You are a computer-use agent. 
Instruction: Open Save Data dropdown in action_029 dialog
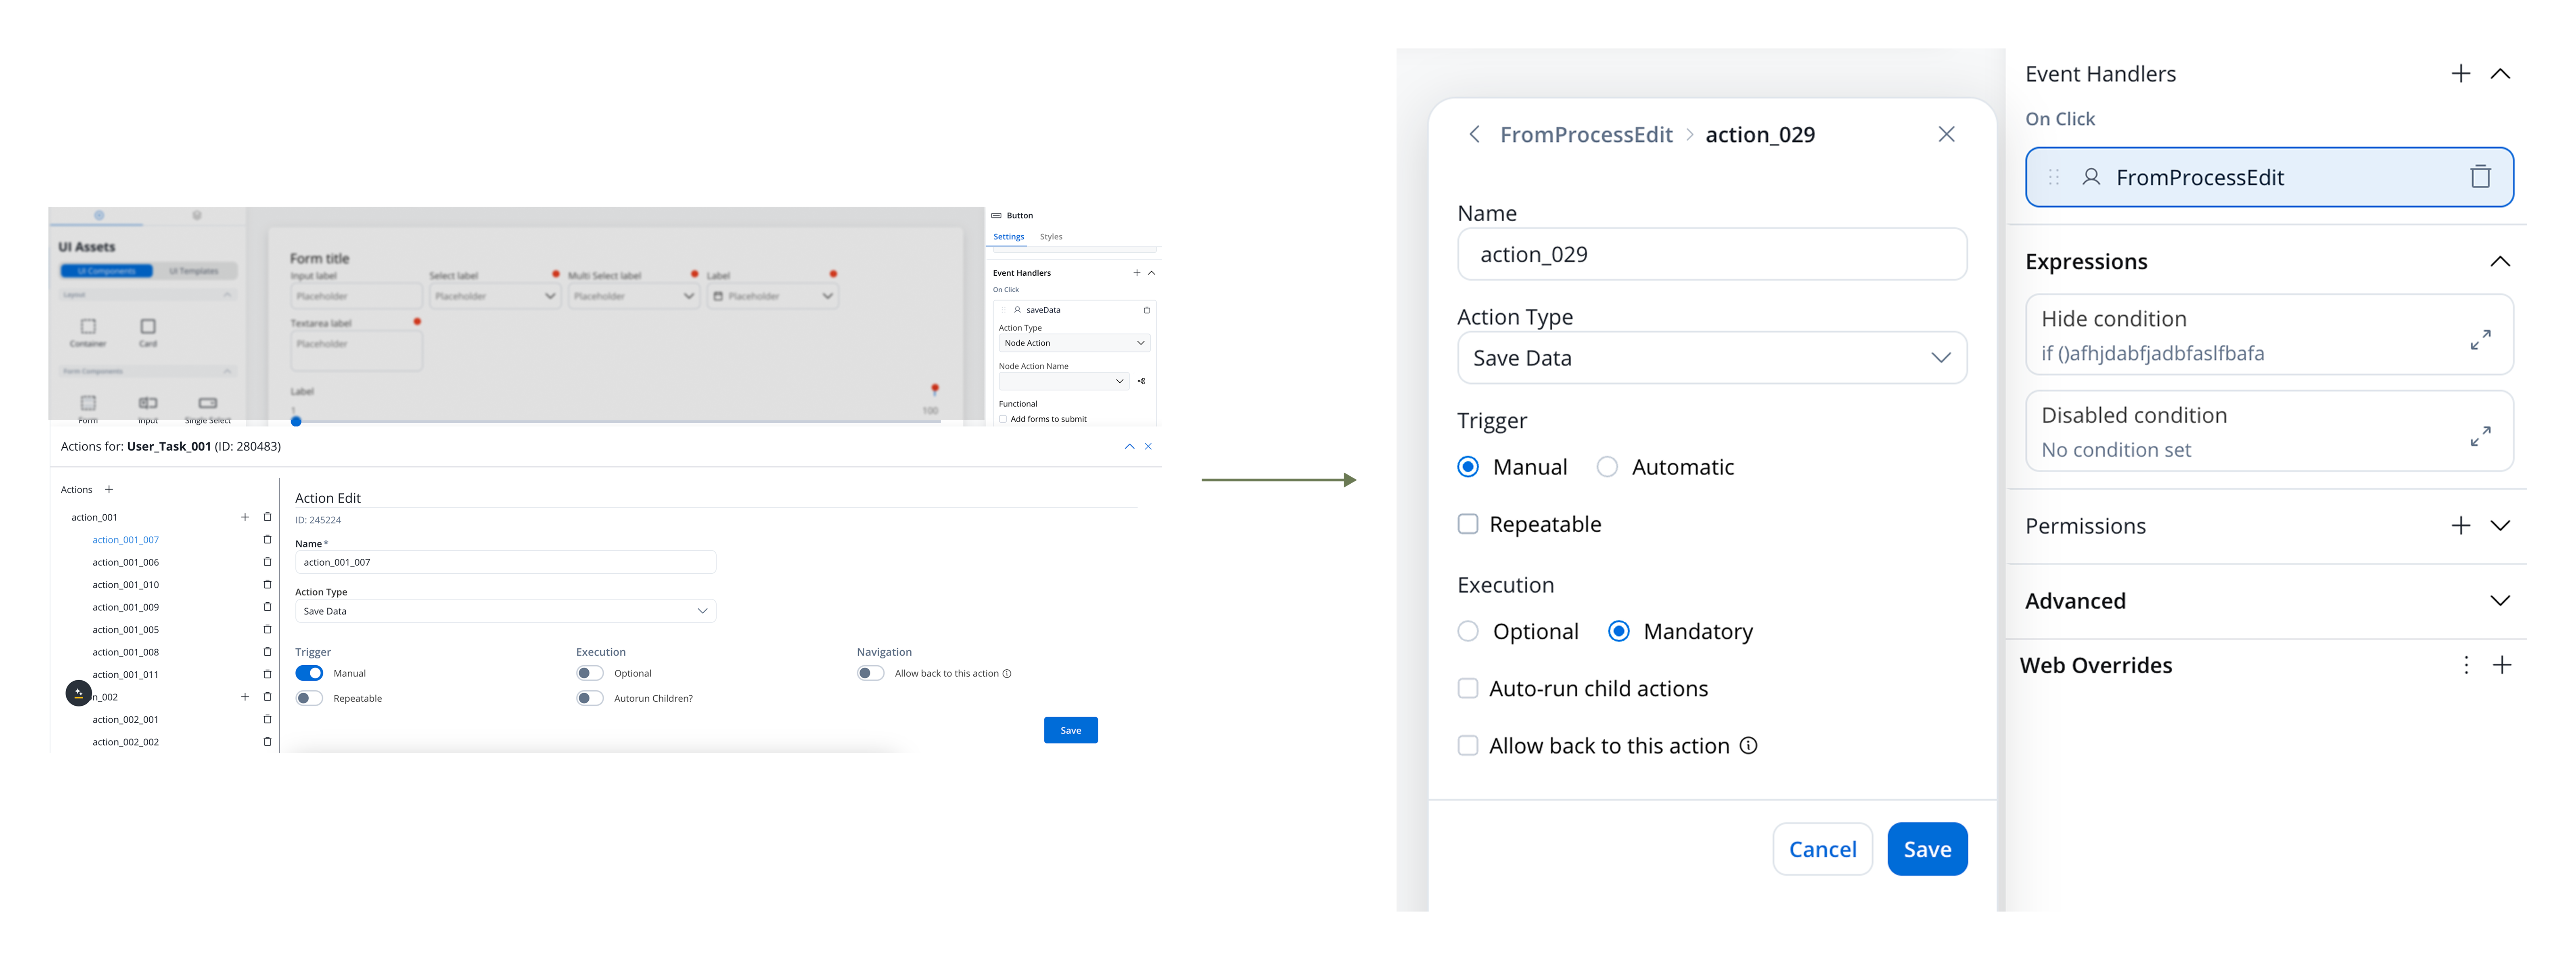[x=1712, y=358]
